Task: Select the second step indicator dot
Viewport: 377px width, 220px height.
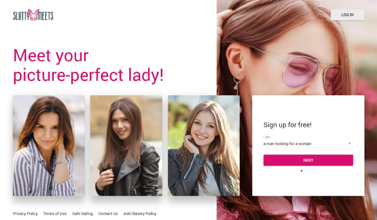Action: click(x=305, y=171)
